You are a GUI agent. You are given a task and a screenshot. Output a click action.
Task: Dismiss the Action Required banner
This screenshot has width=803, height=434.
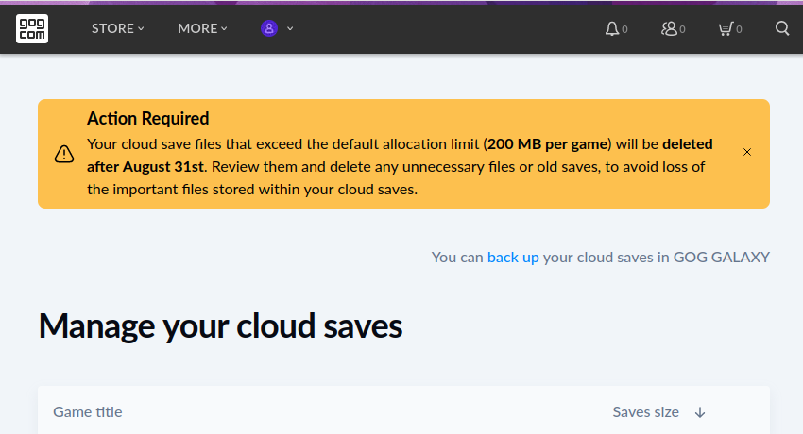coord(747,152)
